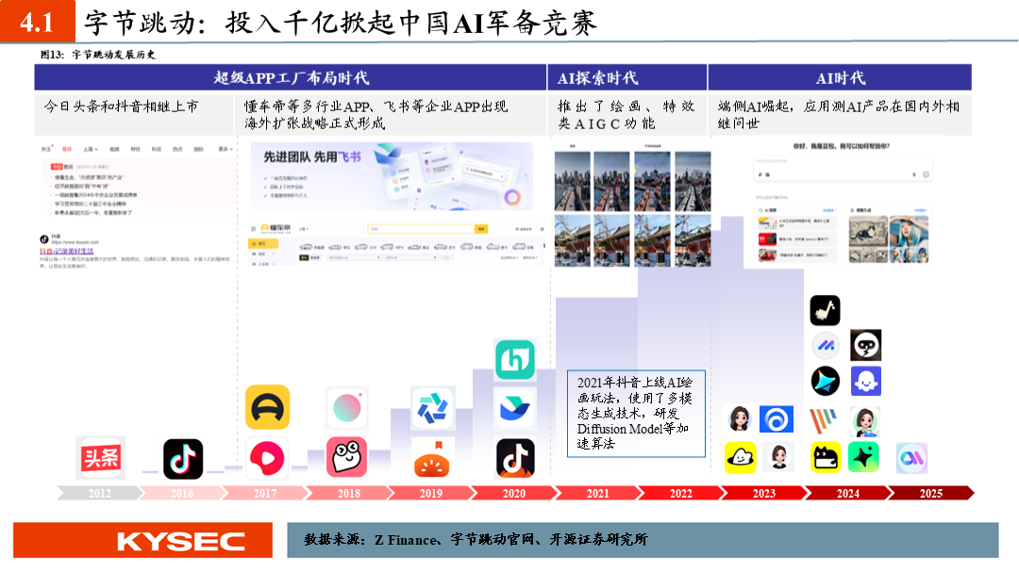The image size is (1019, 572).
Task: Click the 2023 timeline arrow
Action: click(764, 494)
